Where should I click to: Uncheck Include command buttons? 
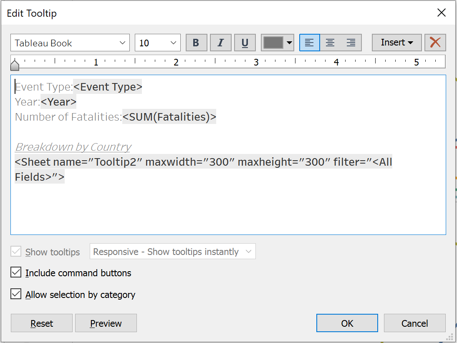16,273
